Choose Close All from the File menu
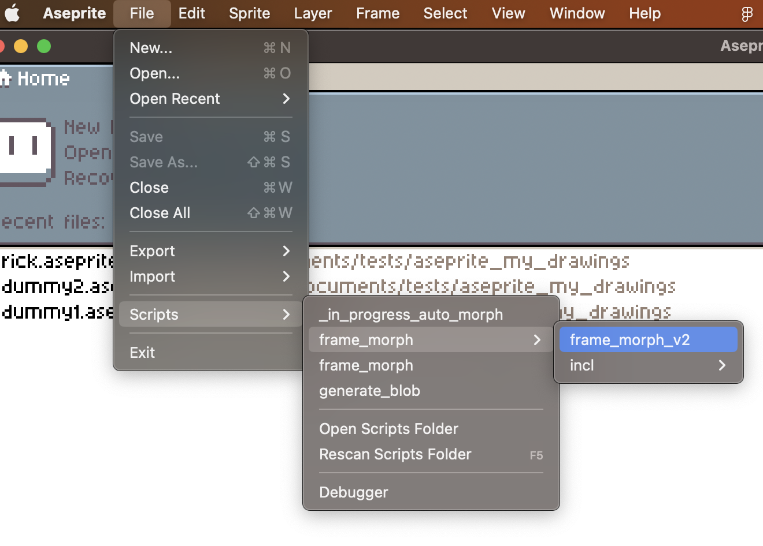 (160, 212)
